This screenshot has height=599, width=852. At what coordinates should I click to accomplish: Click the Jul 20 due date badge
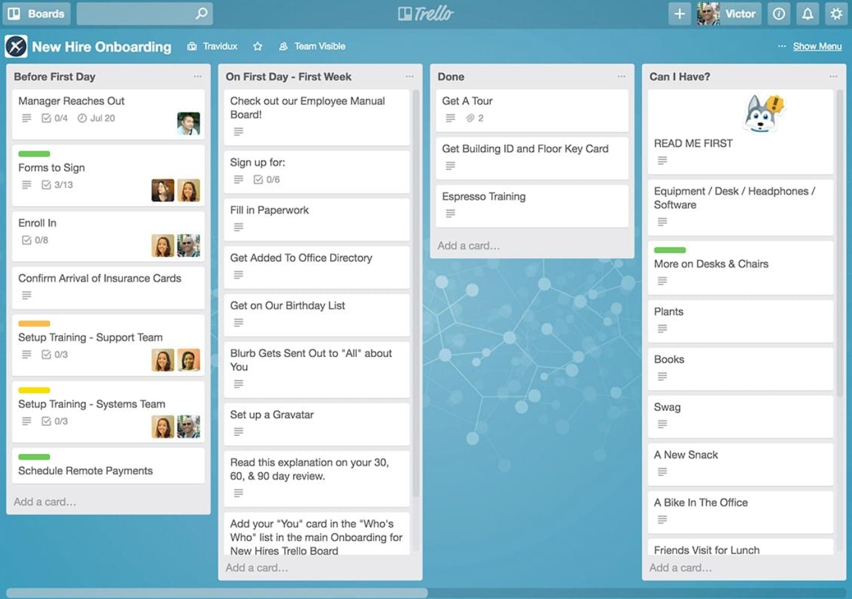point(96,118)
